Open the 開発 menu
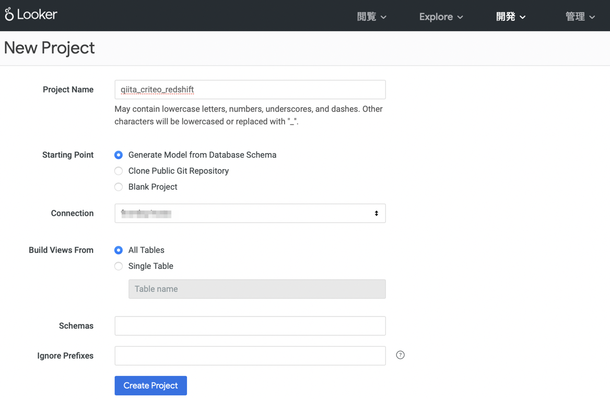Screen dimensions: 610x399 pyautogui.click(x=510, y=17)
